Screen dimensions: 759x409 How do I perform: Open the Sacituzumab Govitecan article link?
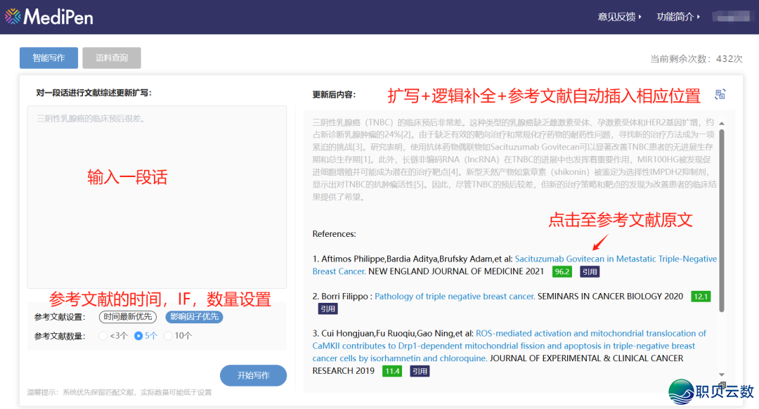point(616,259)
